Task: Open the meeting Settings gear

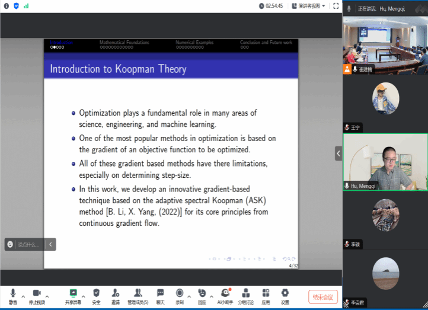Action: [x=285, y=293]
